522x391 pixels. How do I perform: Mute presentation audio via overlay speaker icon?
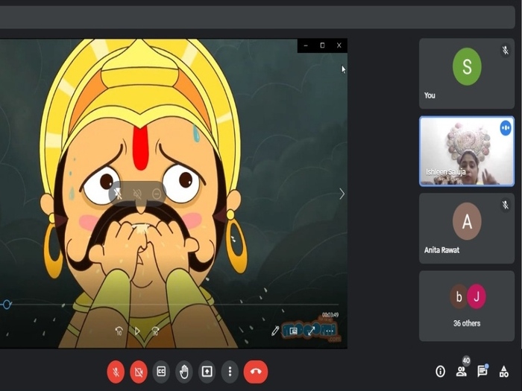point(137,194)
